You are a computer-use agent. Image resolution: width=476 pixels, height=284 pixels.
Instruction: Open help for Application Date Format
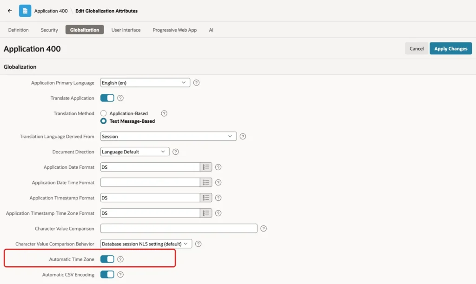tap(218, 167)
